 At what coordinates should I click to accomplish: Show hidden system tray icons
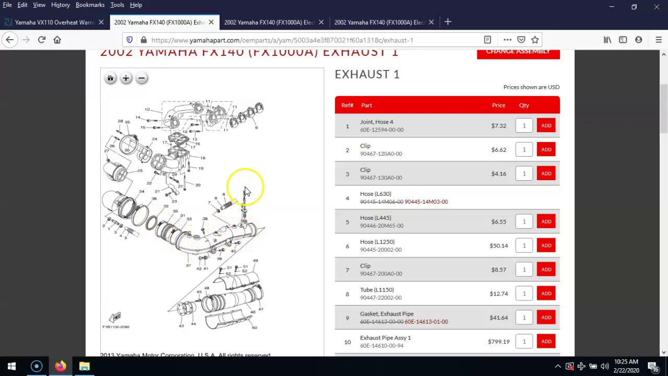click(x=558, y=366)
